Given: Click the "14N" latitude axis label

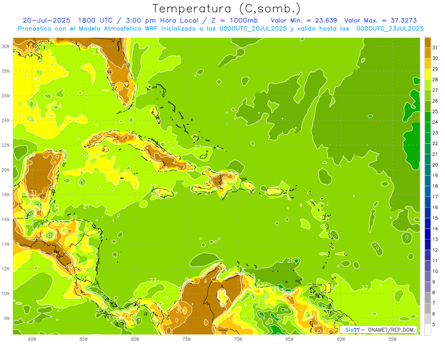Looking at the screenshot, I should pyautogui.click(x=6, y=244).
